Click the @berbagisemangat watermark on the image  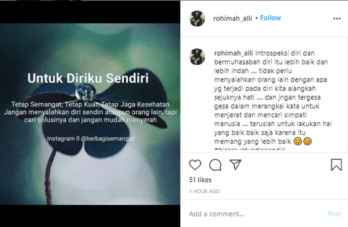click(108, 139)
